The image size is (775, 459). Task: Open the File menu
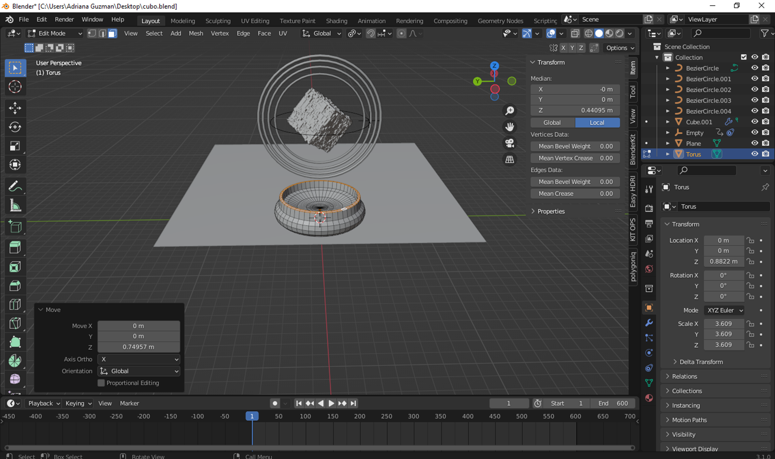[x=24, y=20]
